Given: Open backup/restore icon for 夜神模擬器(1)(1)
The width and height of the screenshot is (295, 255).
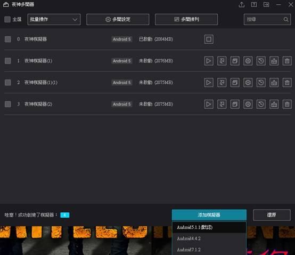Looking at the screenshot, I should [x=261, y=83].
